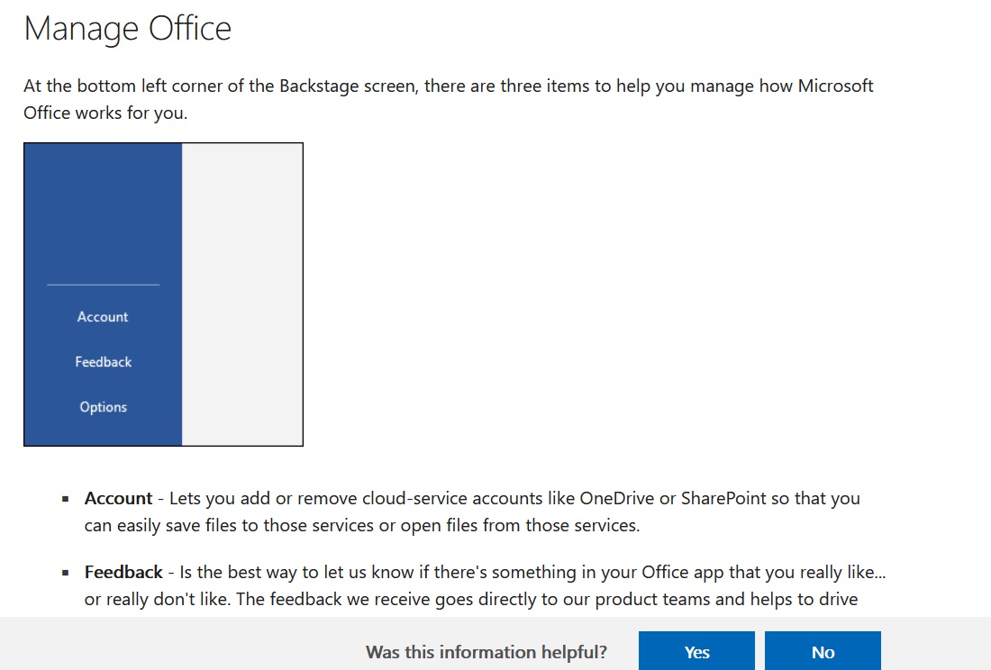Select Feedback in the Backstage image
The image size is (991, 670).
coord(104,362)
